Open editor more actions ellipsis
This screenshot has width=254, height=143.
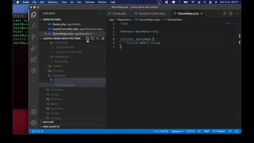[237, 14]
